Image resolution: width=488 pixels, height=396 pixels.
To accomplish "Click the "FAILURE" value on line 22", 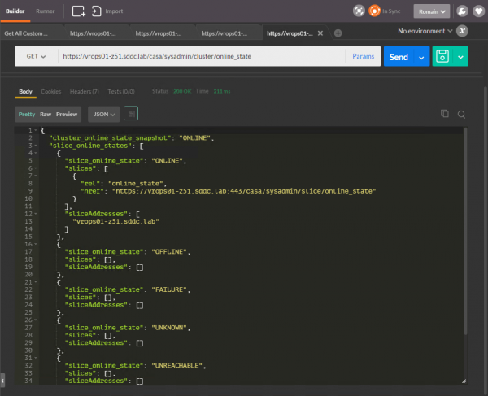I will click(x=169, y=289).
